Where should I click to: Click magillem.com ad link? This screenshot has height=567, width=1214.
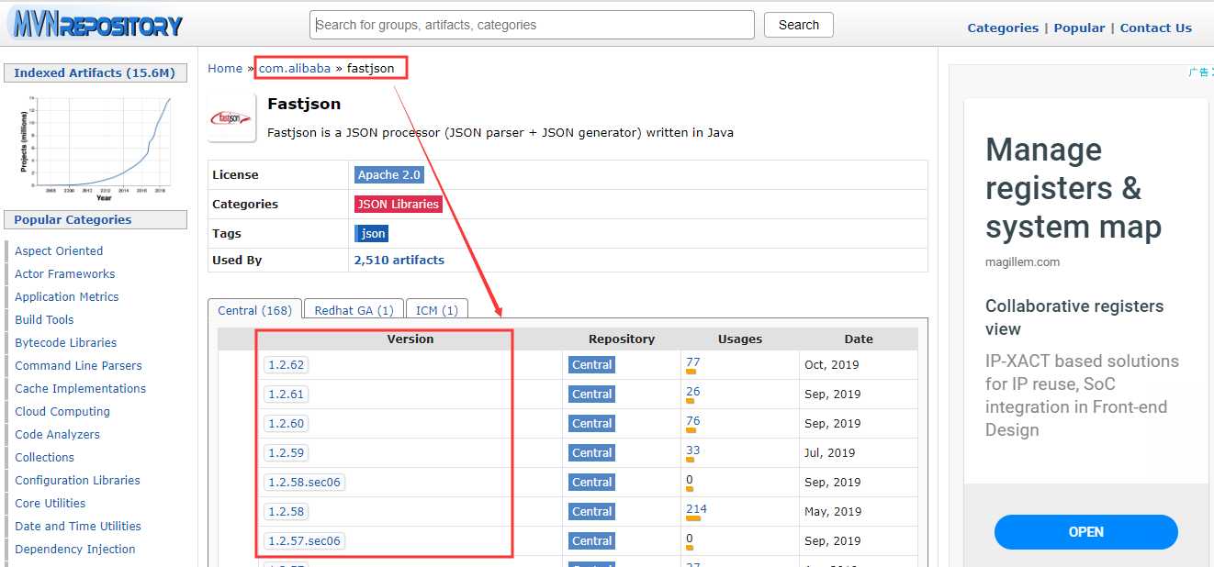click(x=1022, y=261)
